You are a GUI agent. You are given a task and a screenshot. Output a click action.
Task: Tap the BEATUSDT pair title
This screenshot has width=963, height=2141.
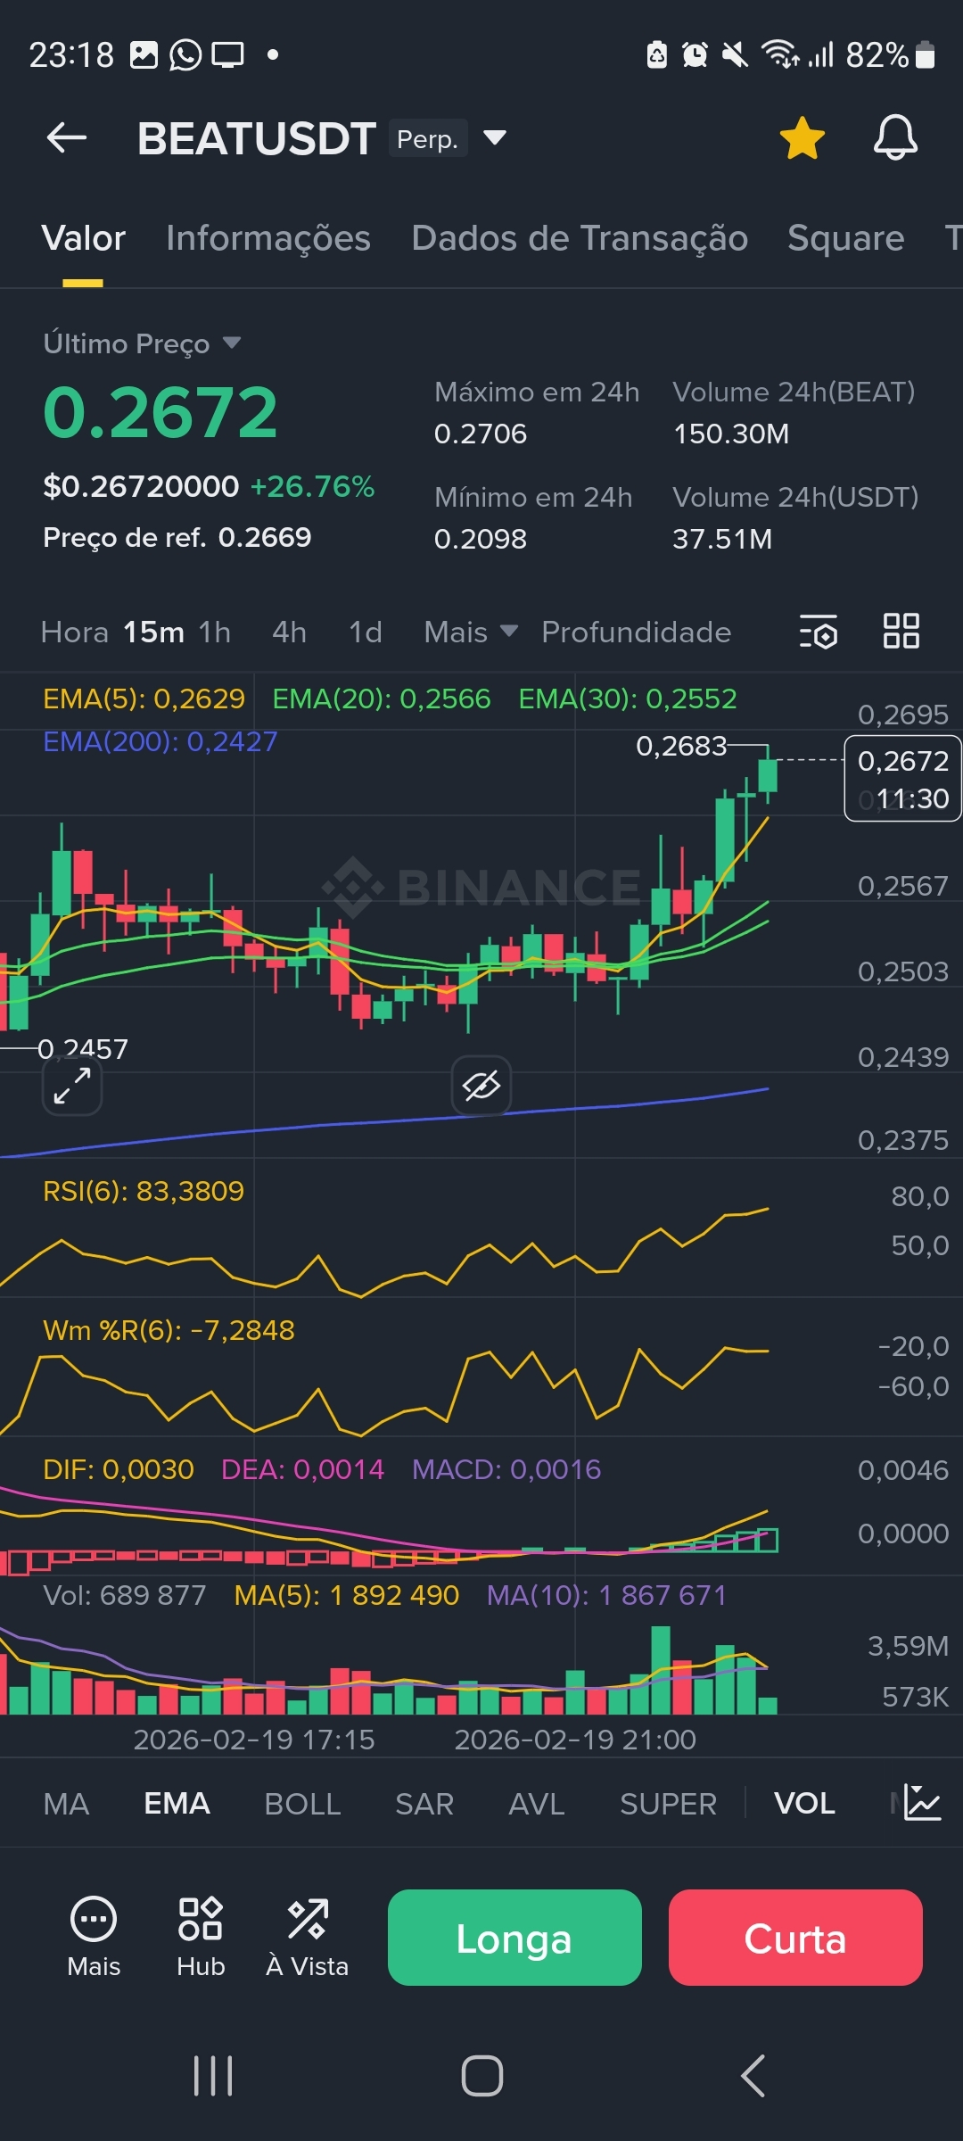click(x=256, y=138)
